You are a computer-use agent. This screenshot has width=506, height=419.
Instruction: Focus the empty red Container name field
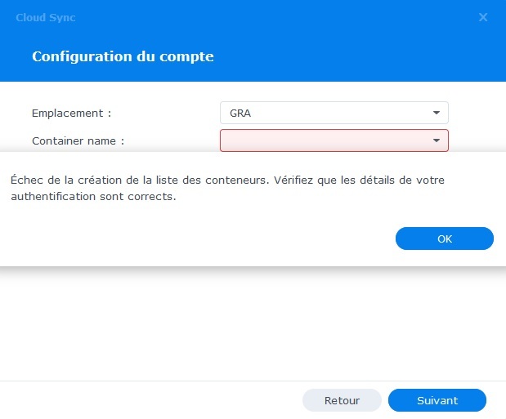coord(323,140)
